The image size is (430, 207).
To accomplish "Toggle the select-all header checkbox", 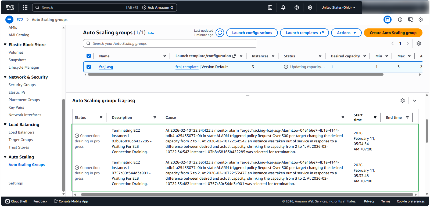I will pos(89,56).
